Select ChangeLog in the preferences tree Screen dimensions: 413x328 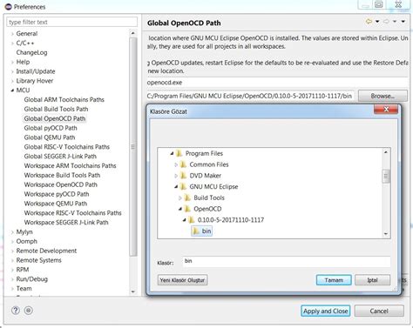[x=31, y=52]
